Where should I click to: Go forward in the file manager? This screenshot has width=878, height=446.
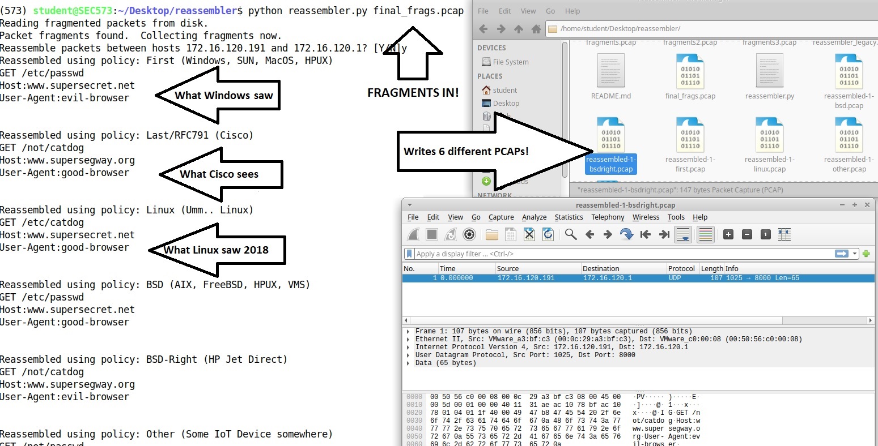[501, 29]
